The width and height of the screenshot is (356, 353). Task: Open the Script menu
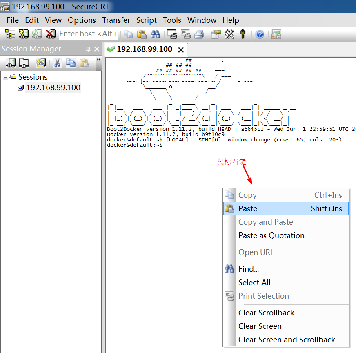point(146,20)
